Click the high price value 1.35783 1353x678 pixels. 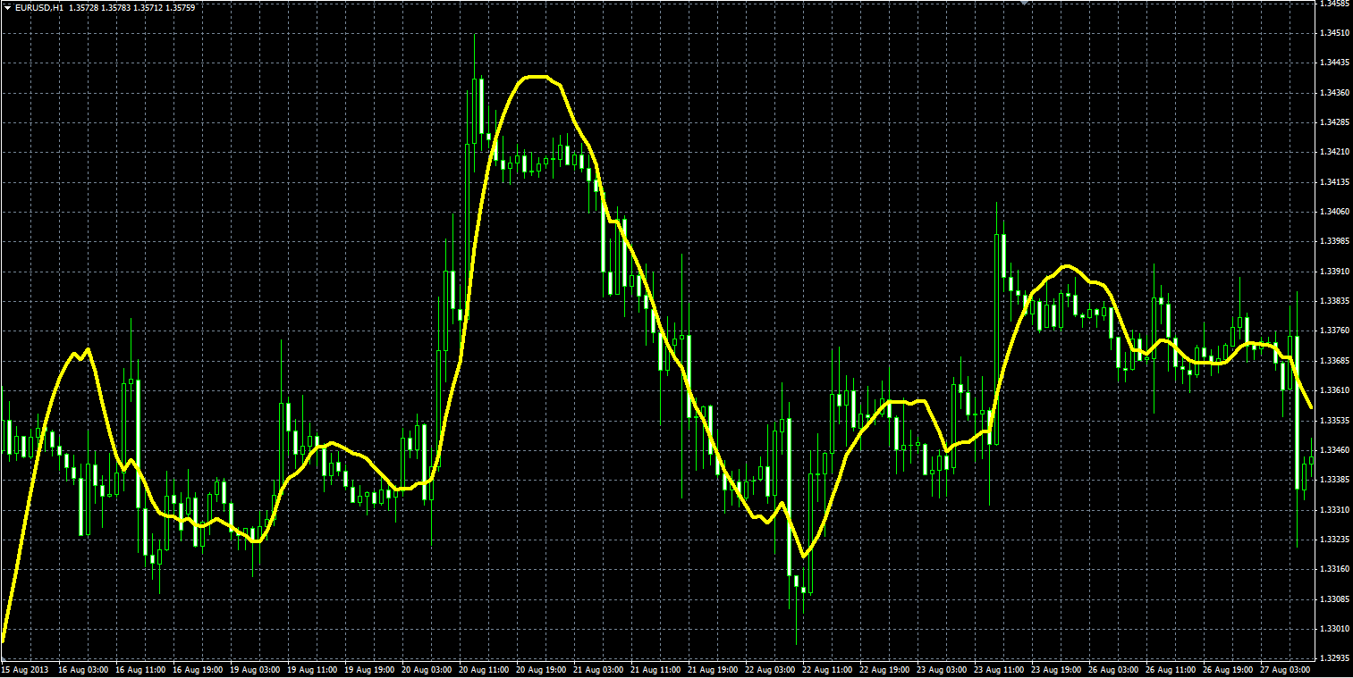[x=116, y=7]
